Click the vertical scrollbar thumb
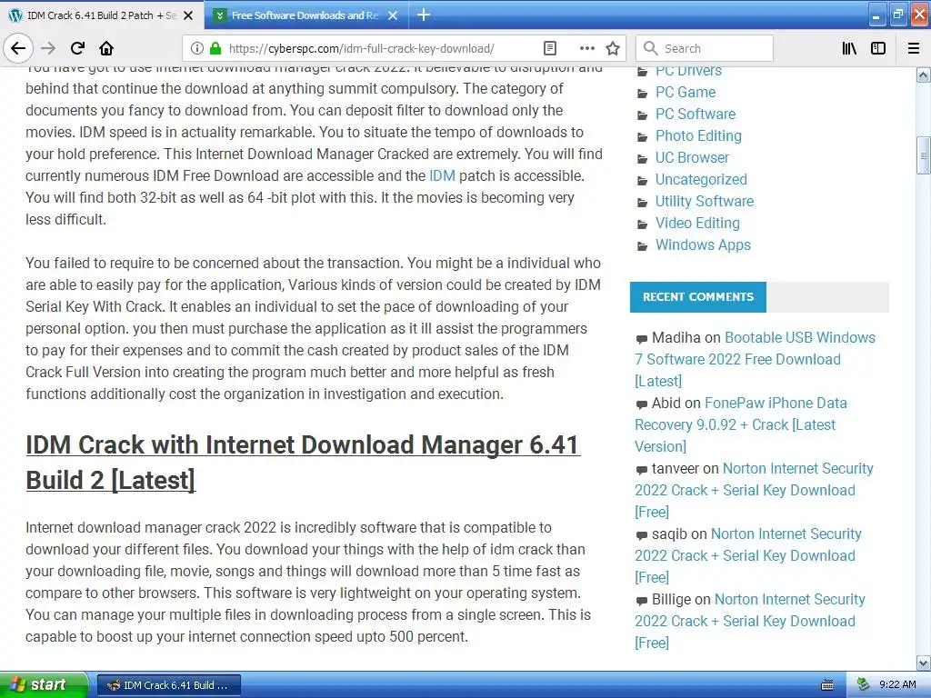931x698 pixels. pos(924,155)
